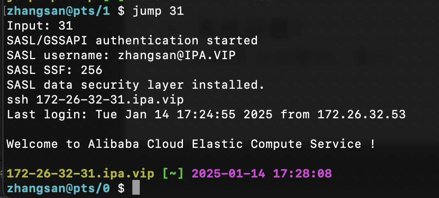
Task: Click the "Input: 31" output line
Action: tap(40, 26)
